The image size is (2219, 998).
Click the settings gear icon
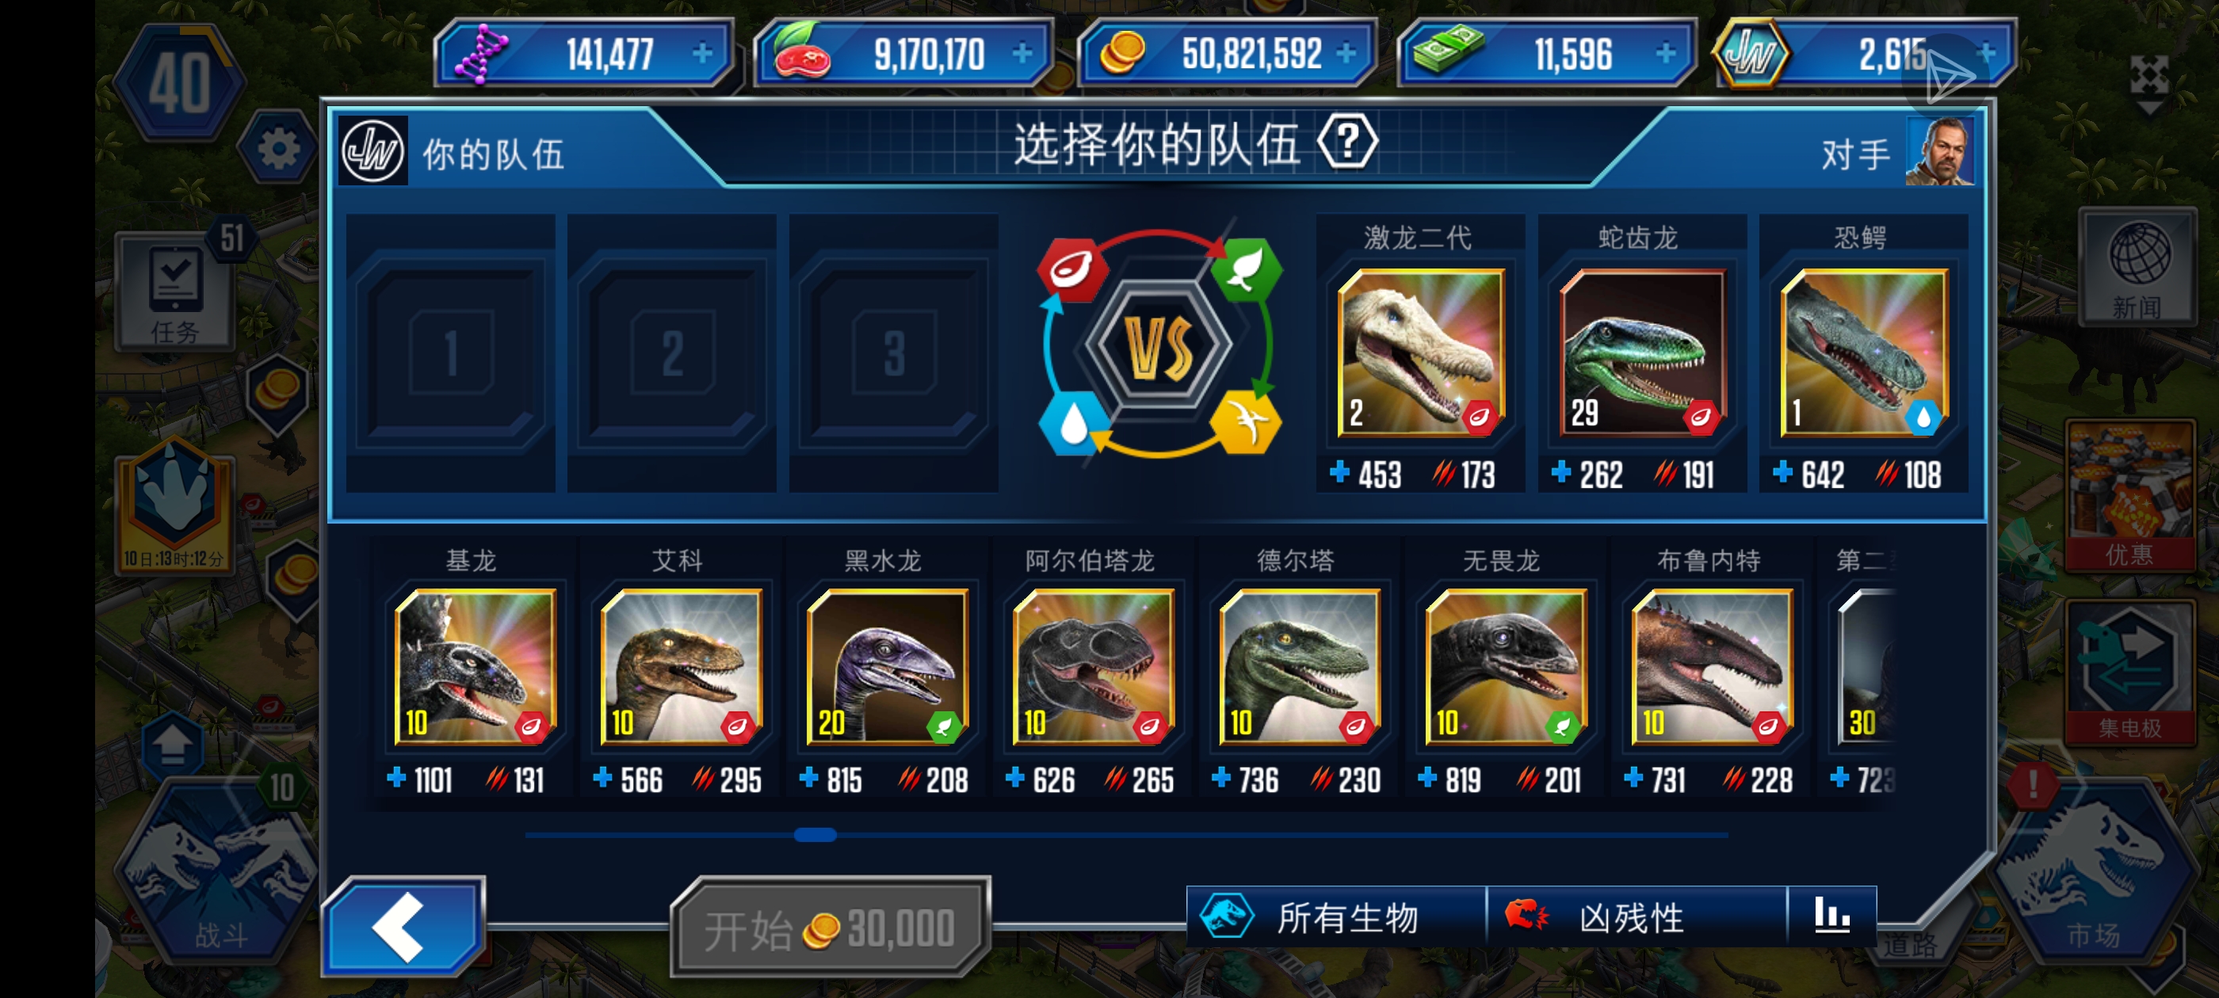click(x=278, y=150)
